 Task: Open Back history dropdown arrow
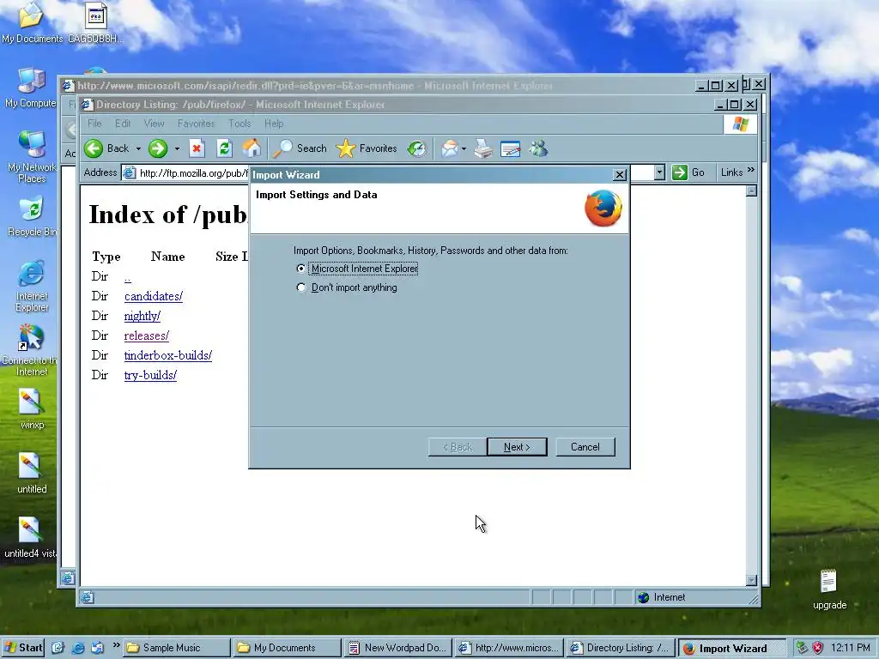[x=138, y=149]
